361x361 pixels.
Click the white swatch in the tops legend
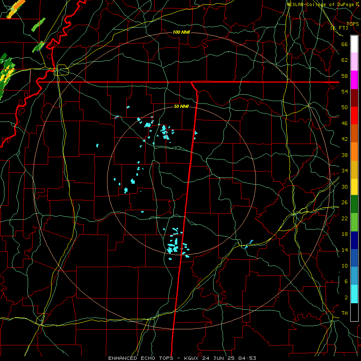point(354,44)
